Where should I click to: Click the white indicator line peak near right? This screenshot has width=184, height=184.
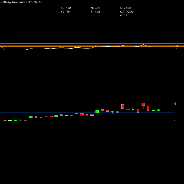[x=143, y=45]
